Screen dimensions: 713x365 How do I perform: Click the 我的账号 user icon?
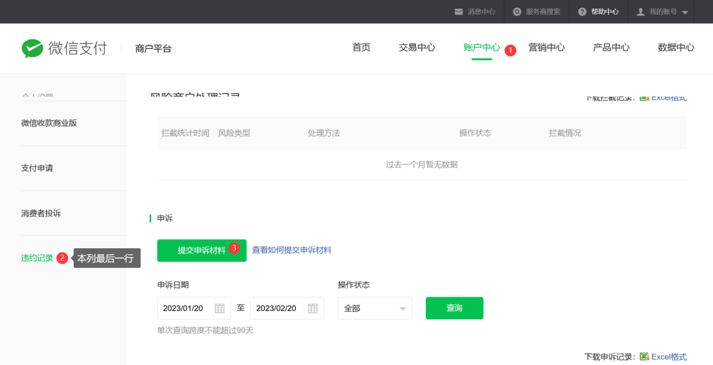pyautogui.click(x=640, y=12)
